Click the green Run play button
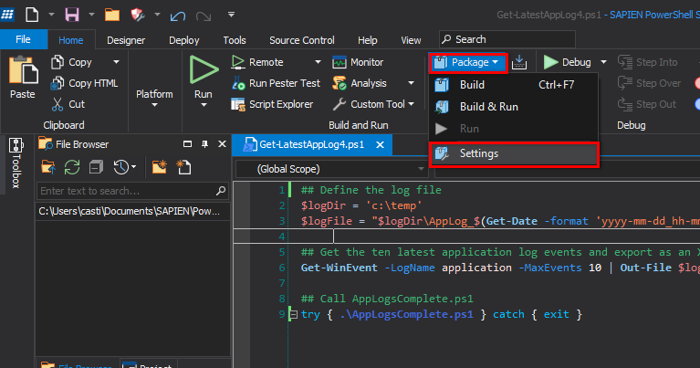 (x=204, y=69)
